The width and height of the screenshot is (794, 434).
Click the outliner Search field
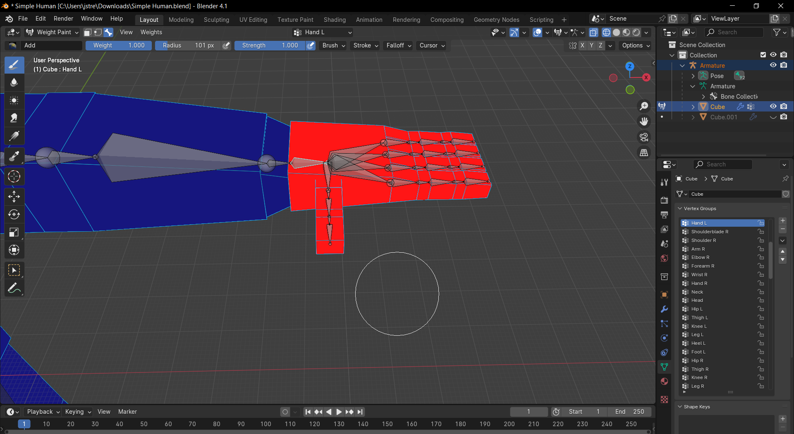pyautogui.click(x=734, y=32)
